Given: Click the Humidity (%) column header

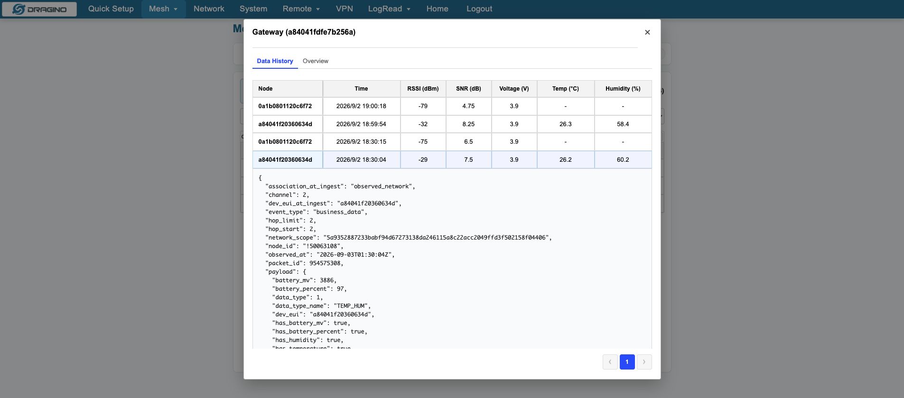Looking at the screenshot, I should (x=623, y=89).
